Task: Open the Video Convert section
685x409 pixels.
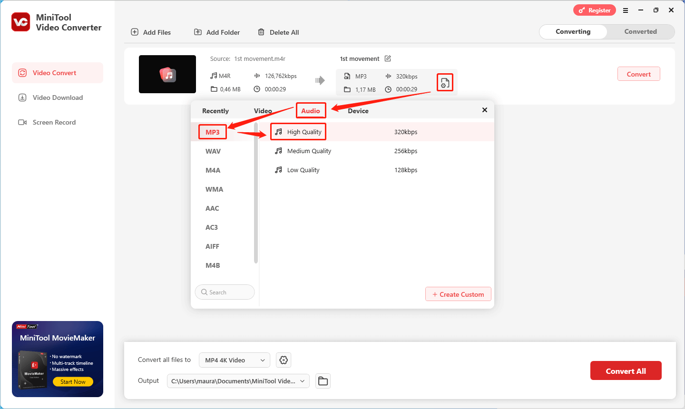Action: 58,73
